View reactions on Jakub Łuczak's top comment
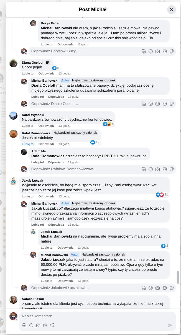This screenshot has height=335, width=181. pyautogui.click(x=162, y=195)
